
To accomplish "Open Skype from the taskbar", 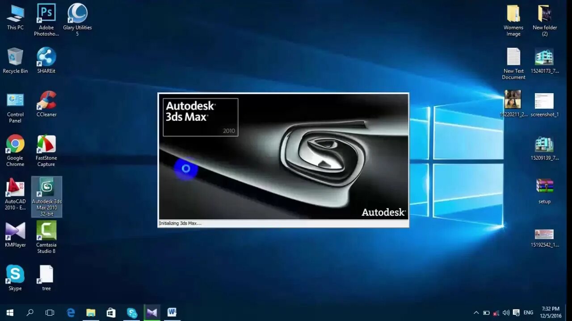I will [x=131, y=313].
